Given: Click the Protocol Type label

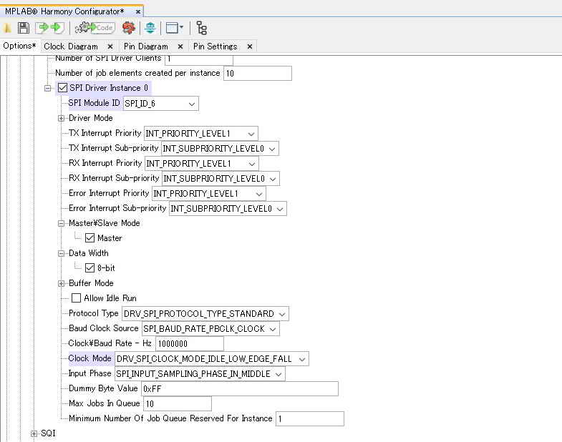Looking at the screenshot, I should pyautogui.click(x=93, y=313).
